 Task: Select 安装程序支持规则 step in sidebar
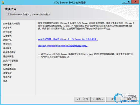point(11,23)
